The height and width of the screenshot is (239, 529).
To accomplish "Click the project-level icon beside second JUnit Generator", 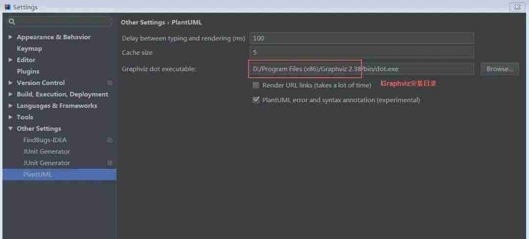I will [x=110, y=163].
